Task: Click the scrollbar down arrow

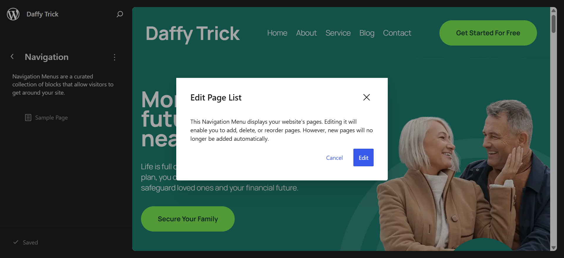Action: coord(553,248)
